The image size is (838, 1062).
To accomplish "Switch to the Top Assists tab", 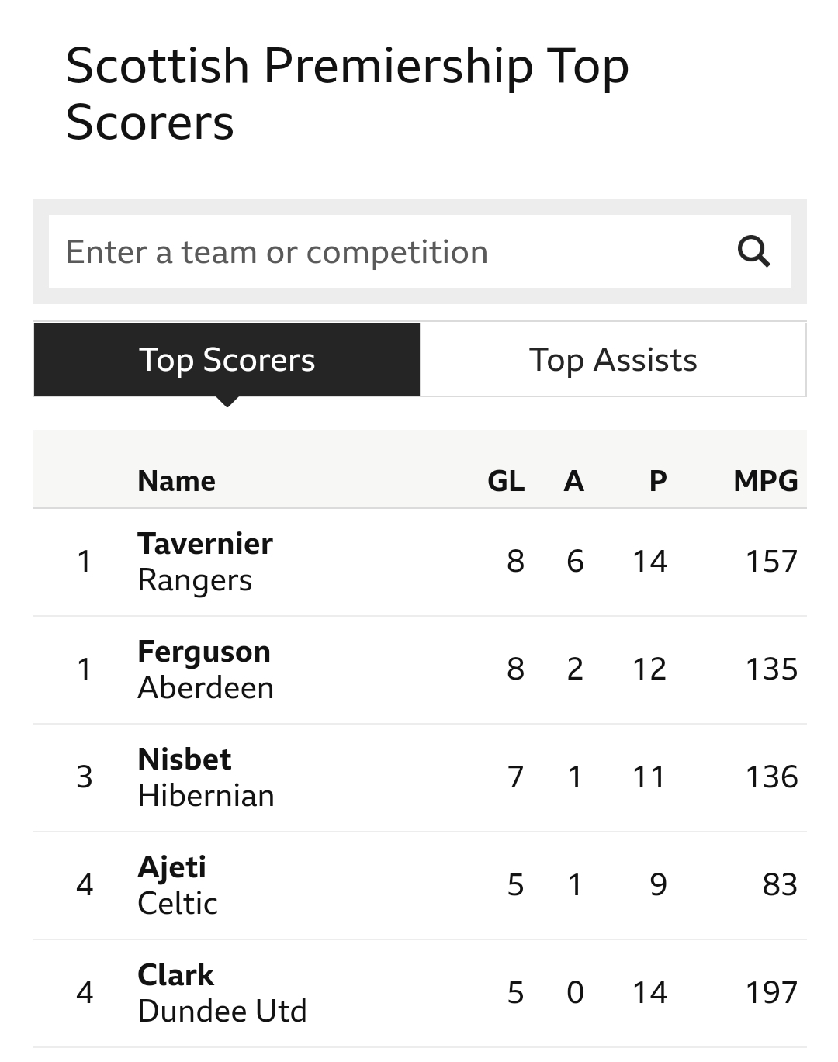I will pos(613,360).
